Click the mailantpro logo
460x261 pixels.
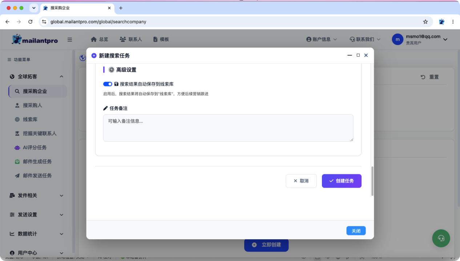pyautogui.click(x=35, y=40)
